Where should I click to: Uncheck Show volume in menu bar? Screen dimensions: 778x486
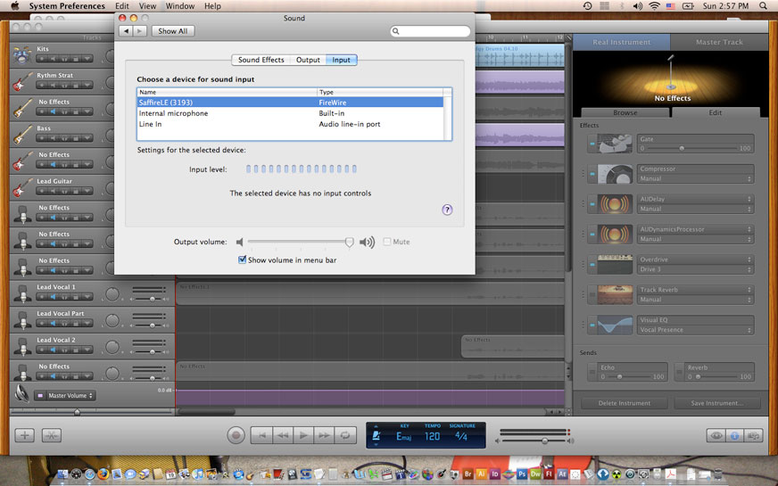coord(243,260)
